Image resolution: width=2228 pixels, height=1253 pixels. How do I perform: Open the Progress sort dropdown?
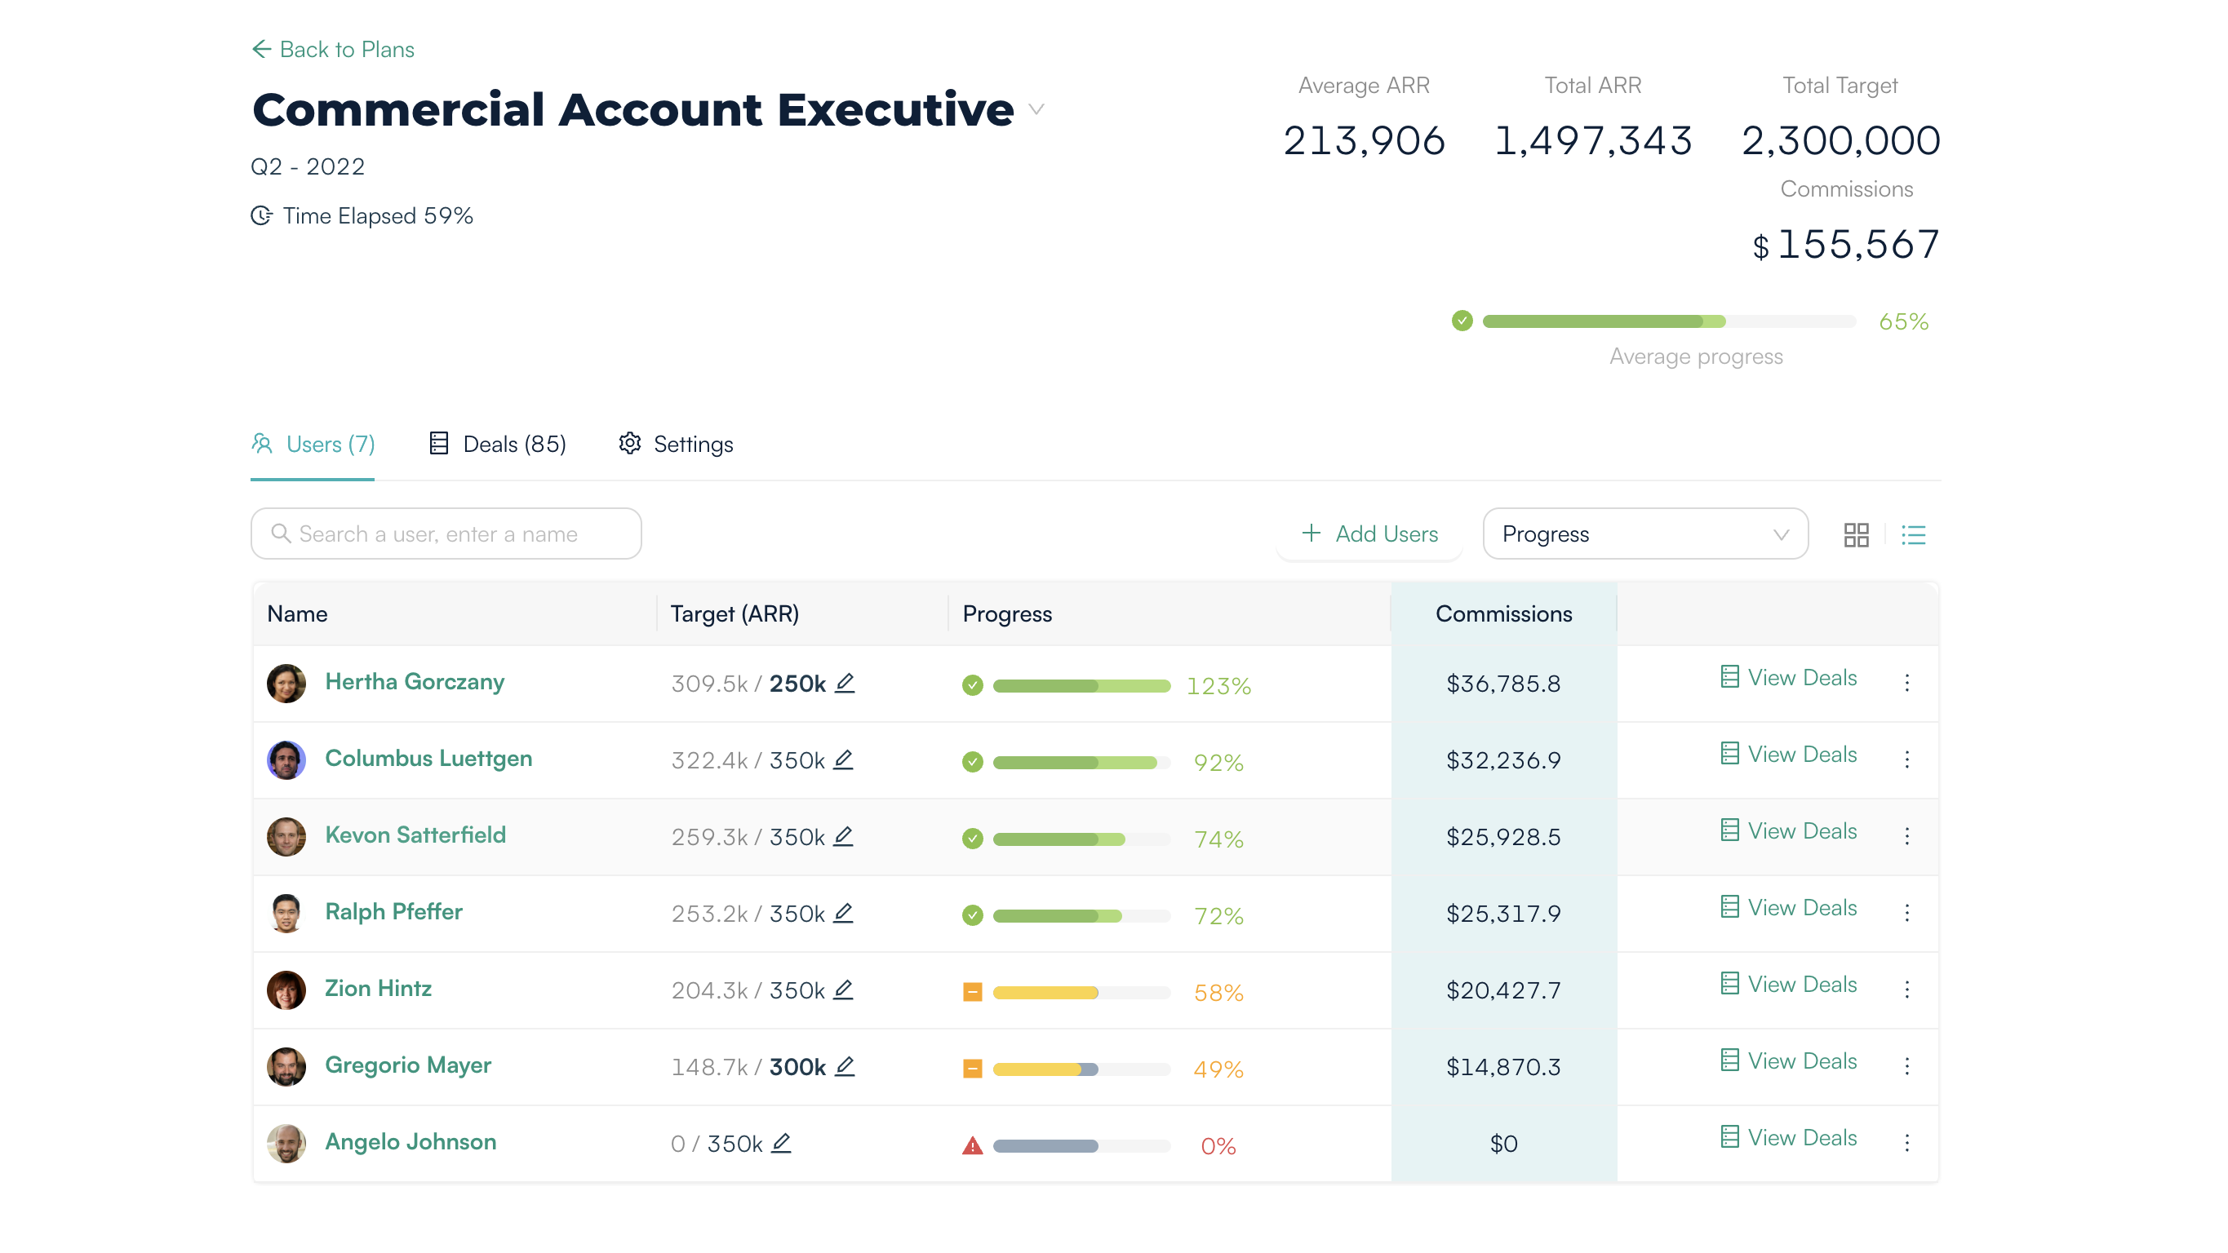pos(1644,534)
